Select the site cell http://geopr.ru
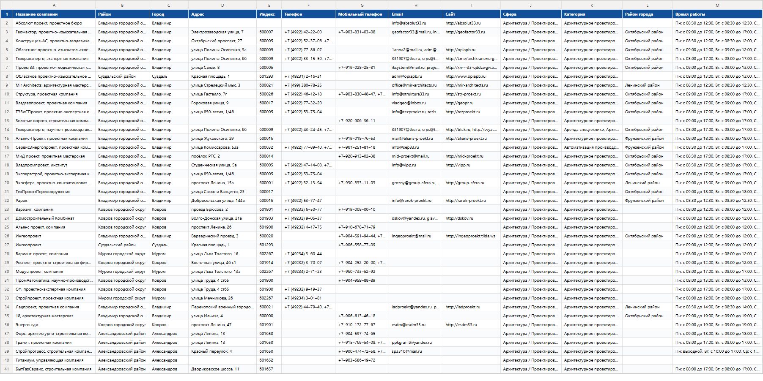 click(x=472, y=103)
